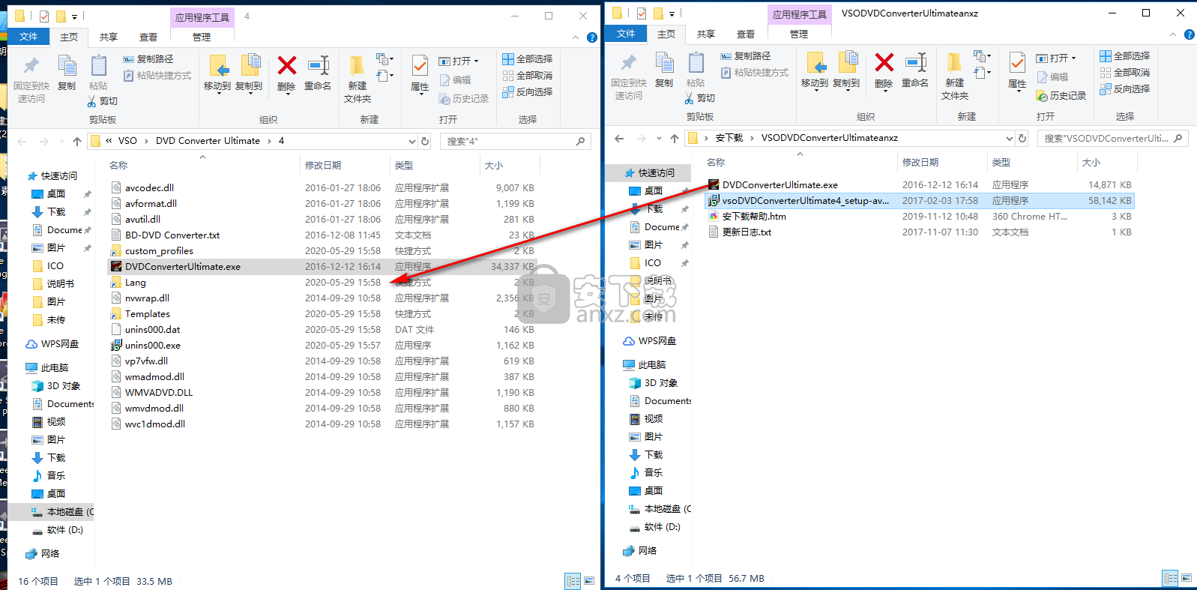Open address bar history dropdown in left window
Screen dimensions: 1197x590
[x=411, y=141]
